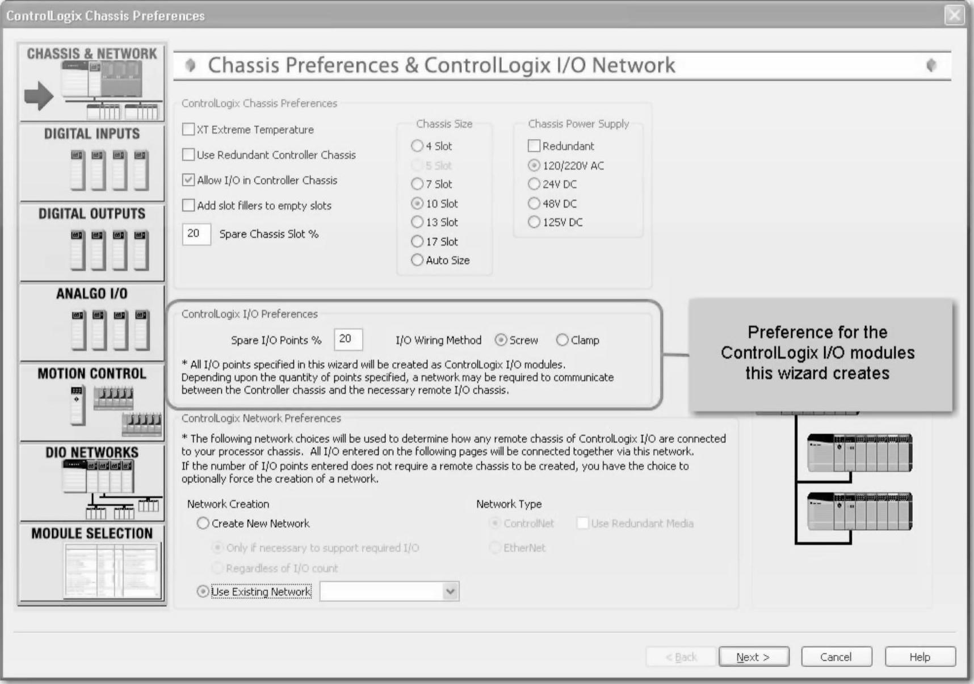Switch to the Analog I/O page
974x684 pixels.
[x=92, y=322]
